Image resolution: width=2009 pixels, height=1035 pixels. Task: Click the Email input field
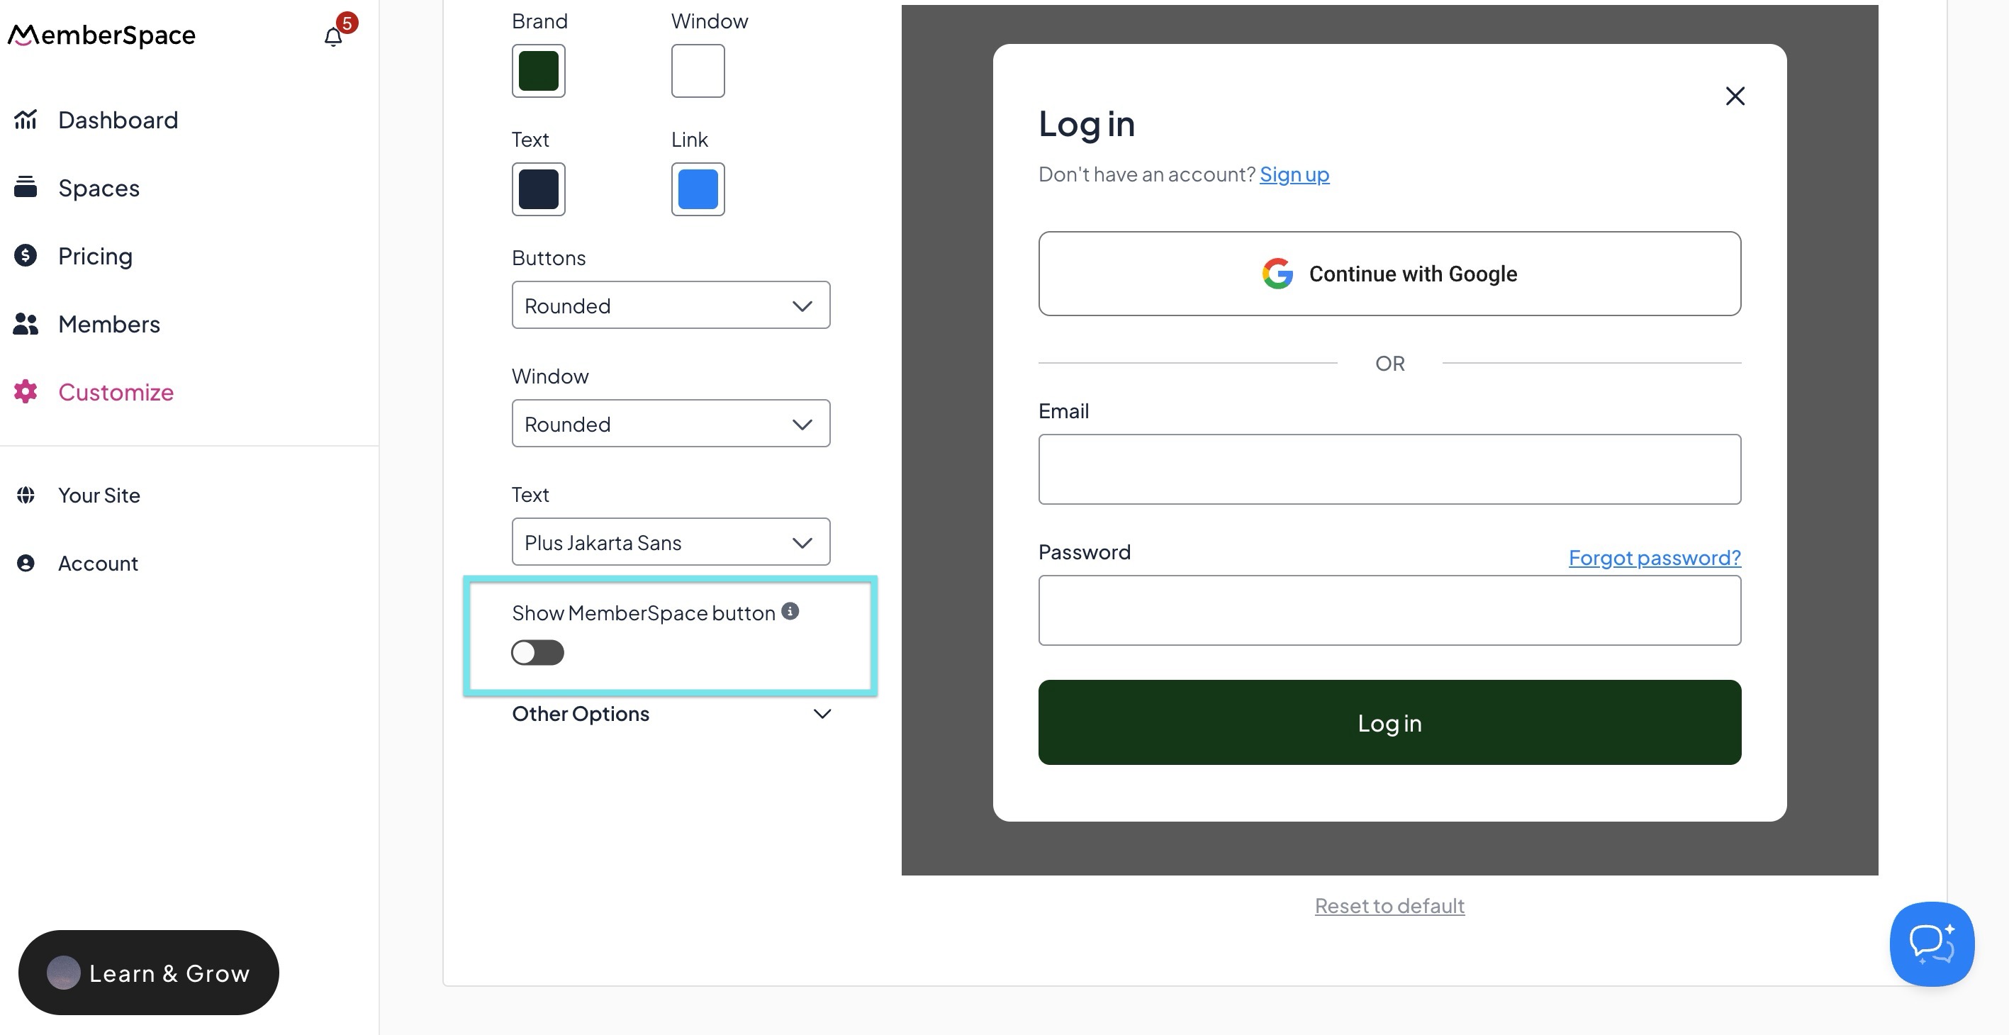pyautogui.click(x=1389, y=469)
